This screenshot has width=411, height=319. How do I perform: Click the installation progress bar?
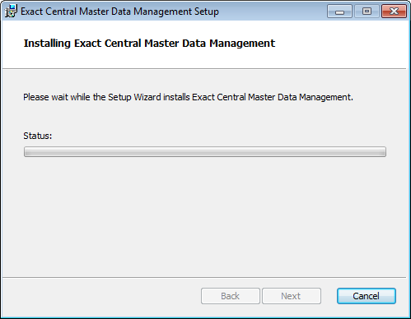pyautogui.click(x=205, y=151)
